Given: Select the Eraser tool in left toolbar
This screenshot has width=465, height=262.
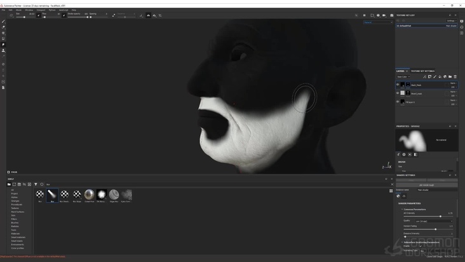Looking at the screenshot, I should coord(3,27).
